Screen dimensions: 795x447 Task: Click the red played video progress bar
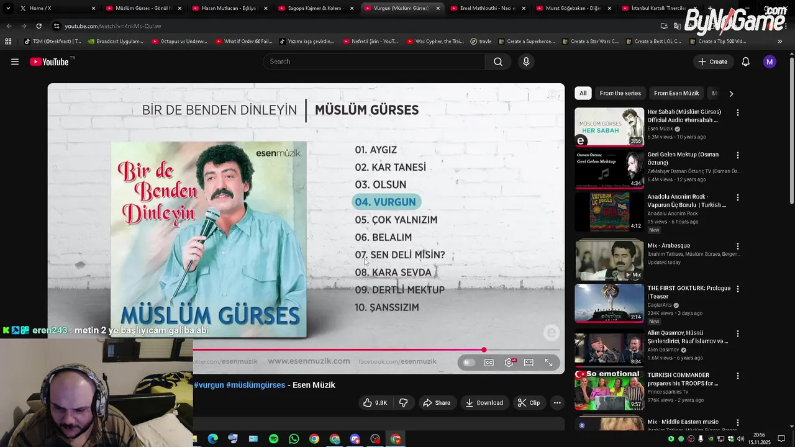[x=338, y=350]
